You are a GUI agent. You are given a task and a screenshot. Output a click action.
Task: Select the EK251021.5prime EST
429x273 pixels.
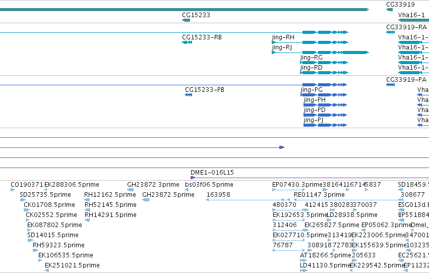coord(72,265)
